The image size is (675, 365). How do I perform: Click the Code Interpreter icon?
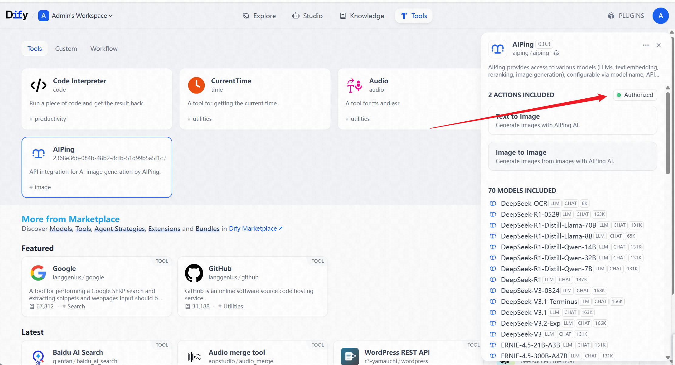tap(39, 85)
